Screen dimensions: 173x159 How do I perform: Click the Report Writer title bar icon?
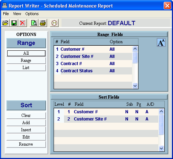pos(5,5)
